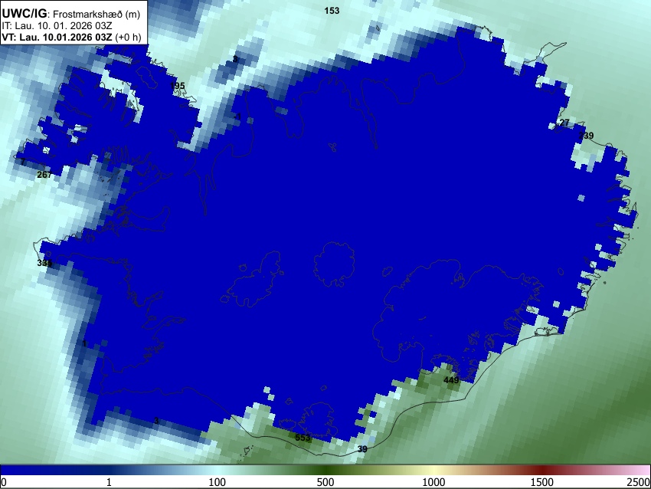This screenshot has width=651, height=489.
Task: Click the color scale label '1000'
Action: pos(433,482)
